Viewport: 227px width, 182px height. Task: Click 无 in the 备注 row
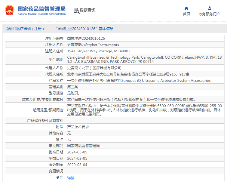[x=69, y=139]
